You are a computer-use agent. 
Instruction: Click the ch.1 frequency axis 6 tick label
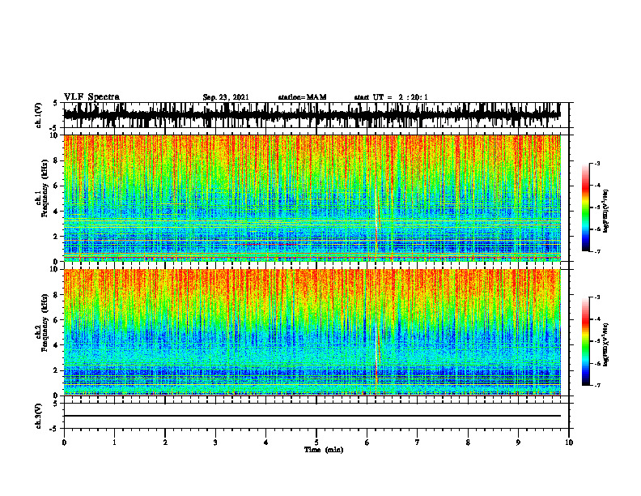[x=57, y=186]
